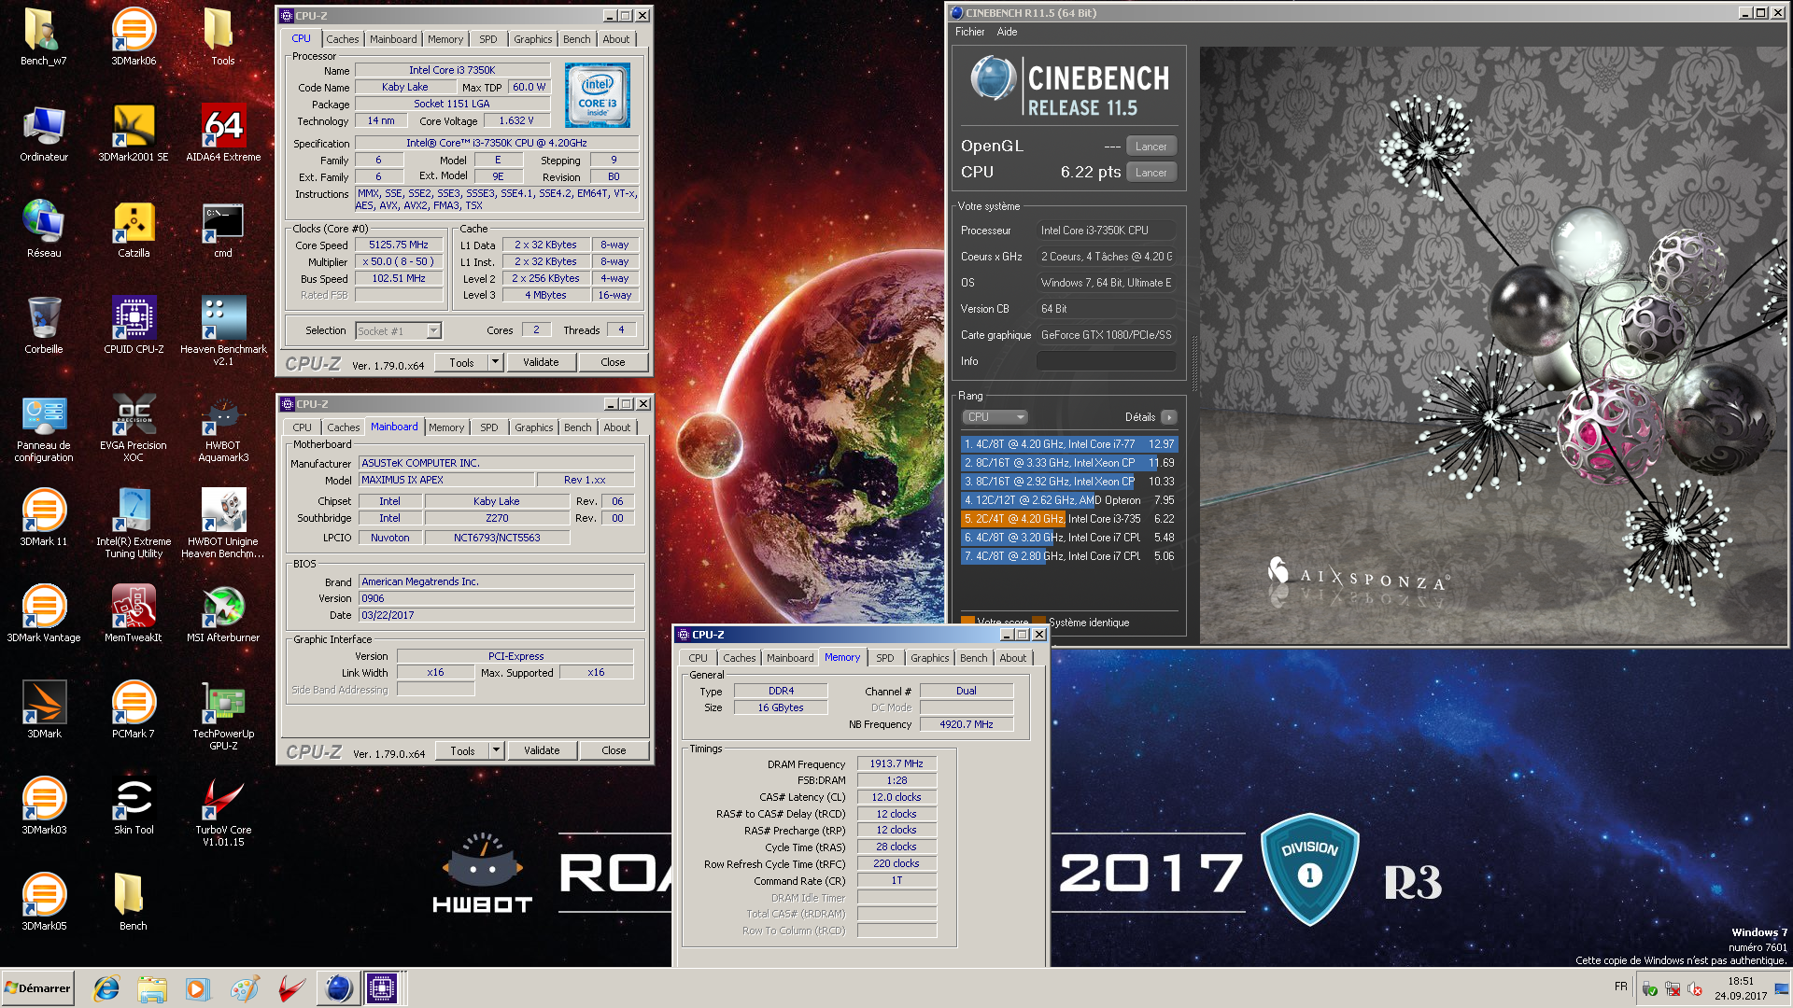Screen dimensions: 1793x1008
Task: Click Close in top CPU-Z window
Action: pyautogui.click(x=613, y=362)
